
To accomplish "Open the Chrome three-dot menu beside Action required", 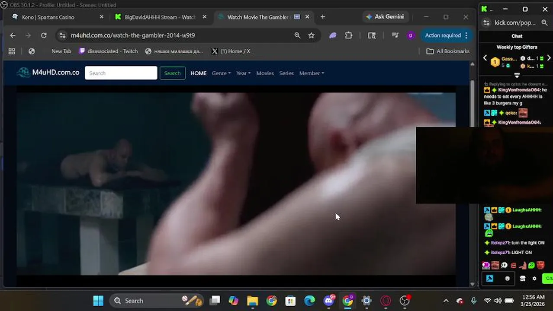I will 466,35.
